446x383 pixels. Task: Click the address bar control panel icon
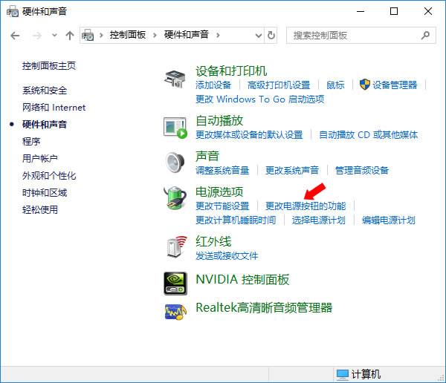click(88, 36)
